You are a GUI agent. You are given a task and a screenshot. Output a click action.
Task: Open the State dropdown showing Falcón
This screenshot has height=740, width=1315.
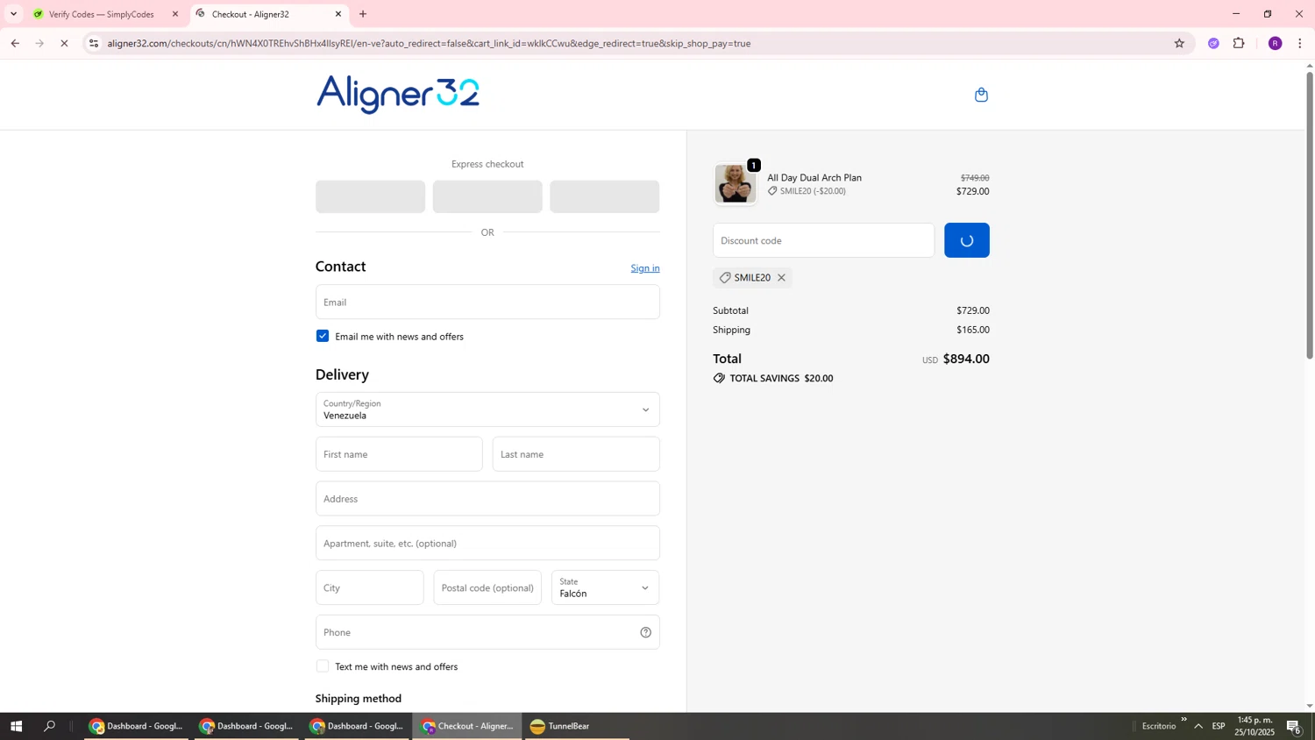(x=605, y=587)
